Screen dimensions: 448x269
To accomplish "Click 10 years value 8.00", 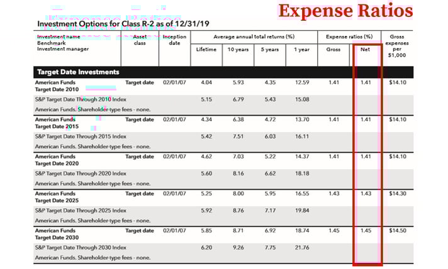I will pyautogui.click(x=238, y=194).
